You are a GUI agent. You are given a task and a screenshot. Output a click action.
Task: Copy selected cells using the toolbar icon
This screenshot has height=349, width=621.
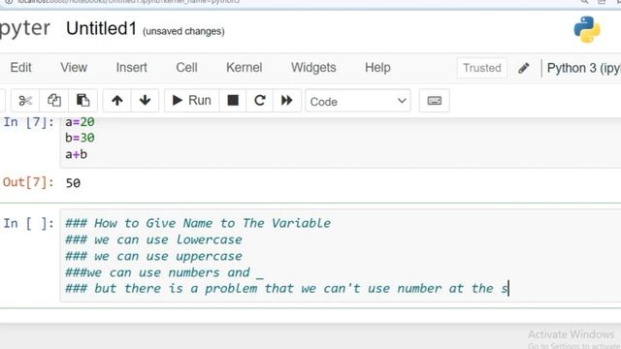pyautogui.click(x=54, y=101)
